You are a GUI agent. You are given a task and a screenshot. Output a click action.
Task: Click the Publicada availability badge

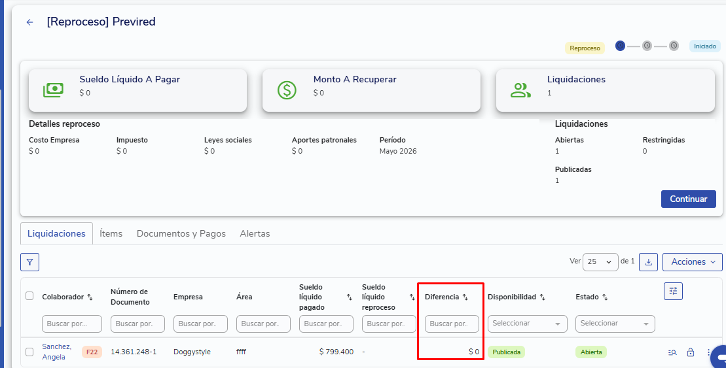(x=506, y=352)
